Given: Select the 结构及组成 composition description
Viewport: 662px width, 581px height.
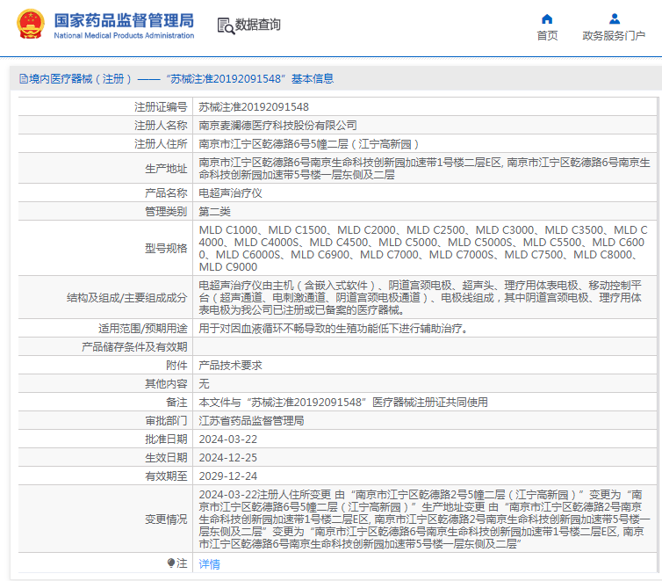Looking at the screenshot, I should pos(420,298).
